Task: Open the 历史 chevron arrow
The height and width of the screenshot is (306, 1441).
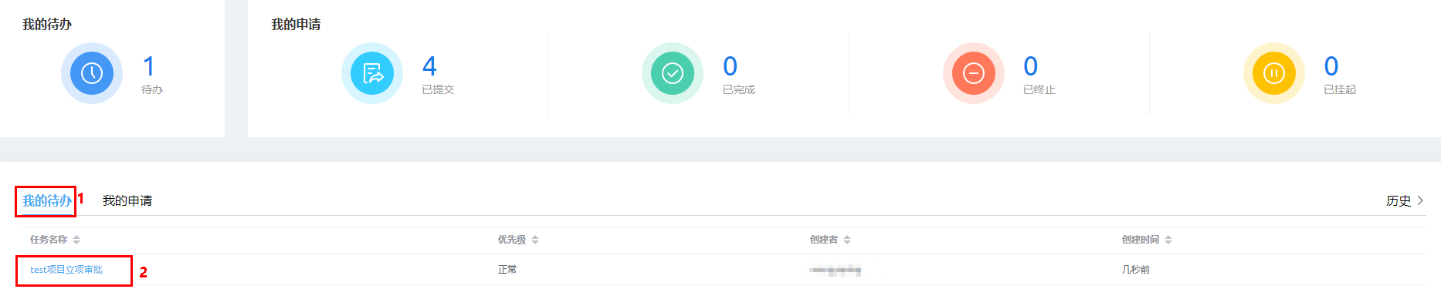Action: pos(1420,200)
